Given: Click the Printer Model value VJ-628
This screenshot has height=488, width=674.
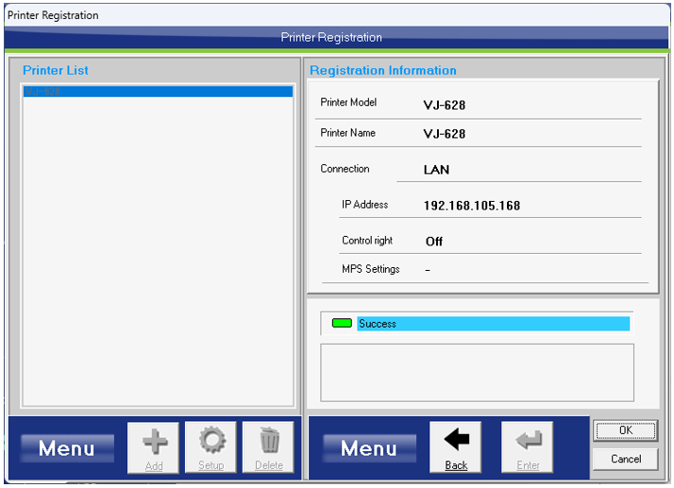Looking at the screenshot, I should click(x=444, y=105).
